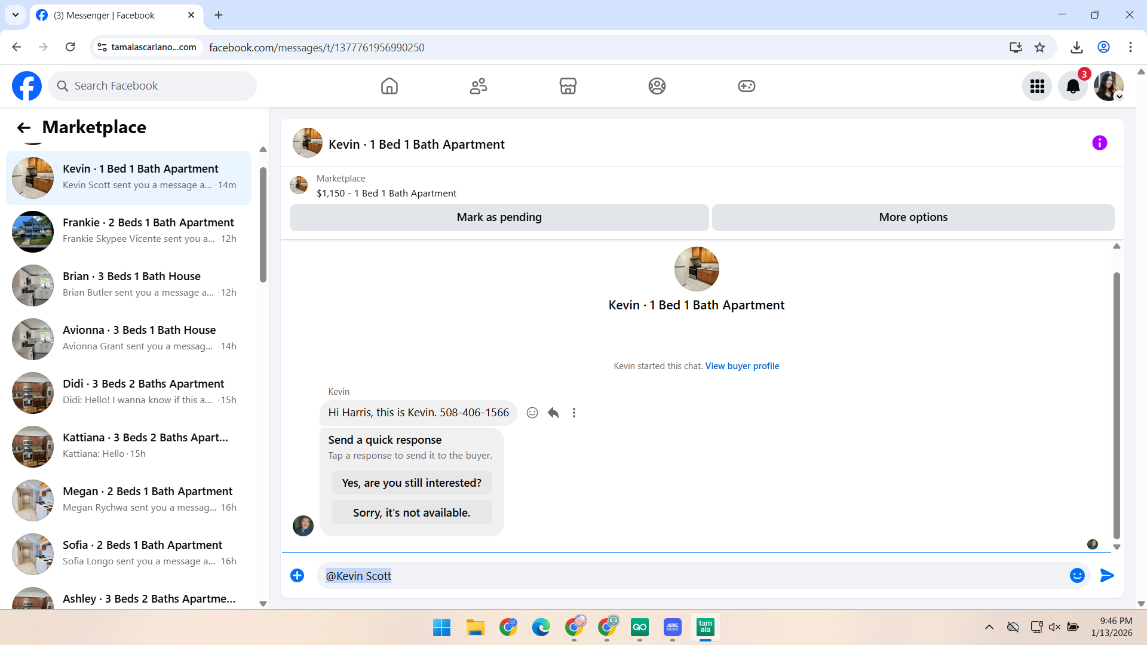Reply to Kevin's message using arrow icon
The height and width of the screenshot is (645, 1147).
point(553,413)
